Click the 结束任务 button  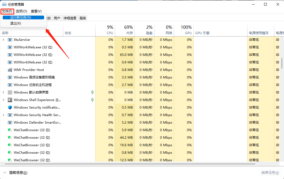tap(270, 173)
